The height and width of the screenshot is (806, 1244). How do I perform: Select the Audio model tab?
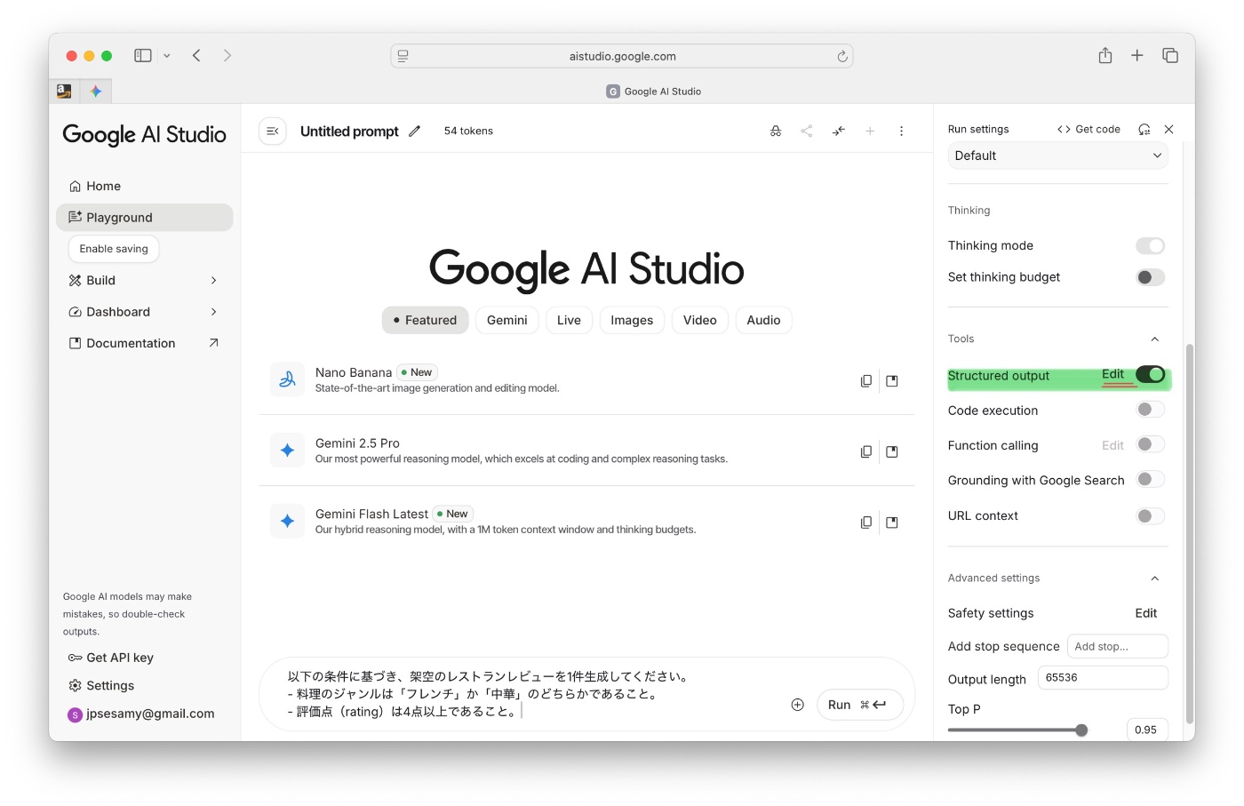tap(764, 320)
